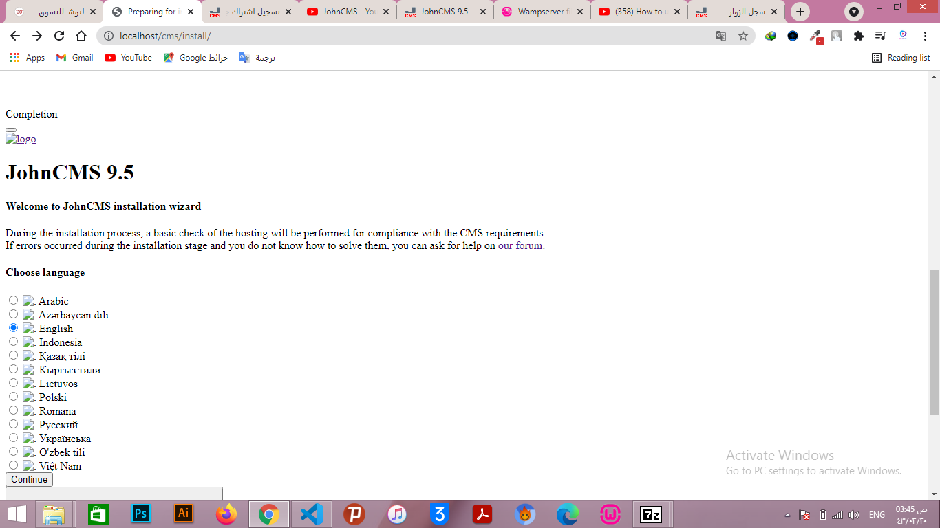This screenshot has width=940, height=528.
Task: Open Adobe Acrobat from the taskbar
Action: point(482,514)
